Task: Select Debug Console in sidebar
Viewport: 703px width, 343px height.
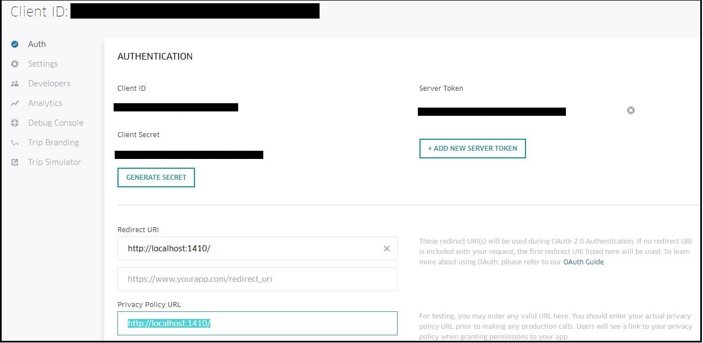Action: tap(56, 123)
